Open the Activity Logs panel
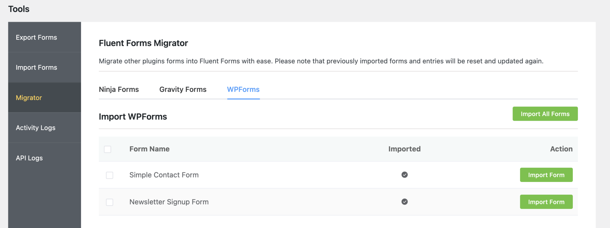The image size is (610, 228). pos(35,128)
